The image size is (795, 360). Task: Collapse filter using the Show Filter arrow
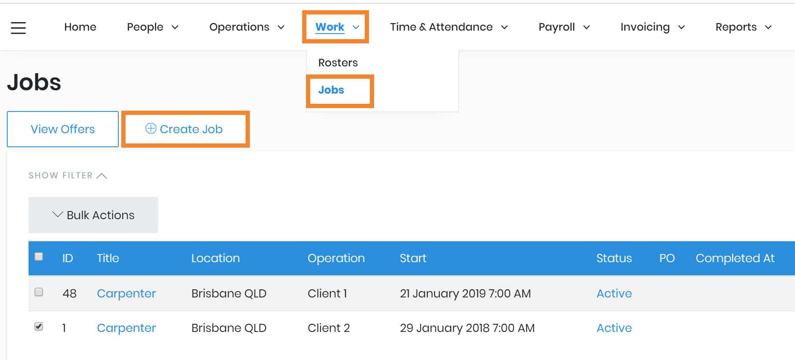102,176
